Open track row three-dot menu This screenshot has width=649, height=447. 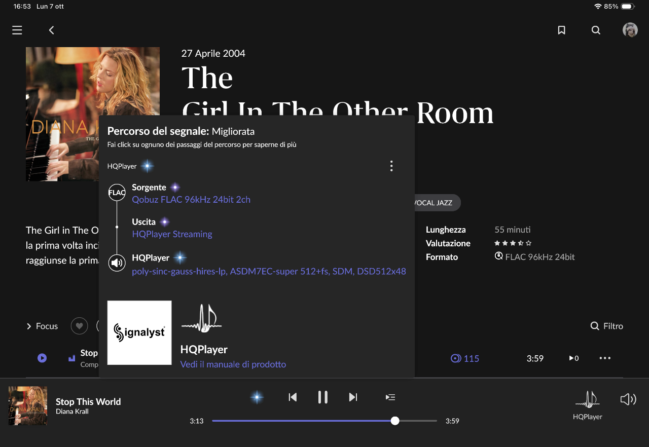605,358
